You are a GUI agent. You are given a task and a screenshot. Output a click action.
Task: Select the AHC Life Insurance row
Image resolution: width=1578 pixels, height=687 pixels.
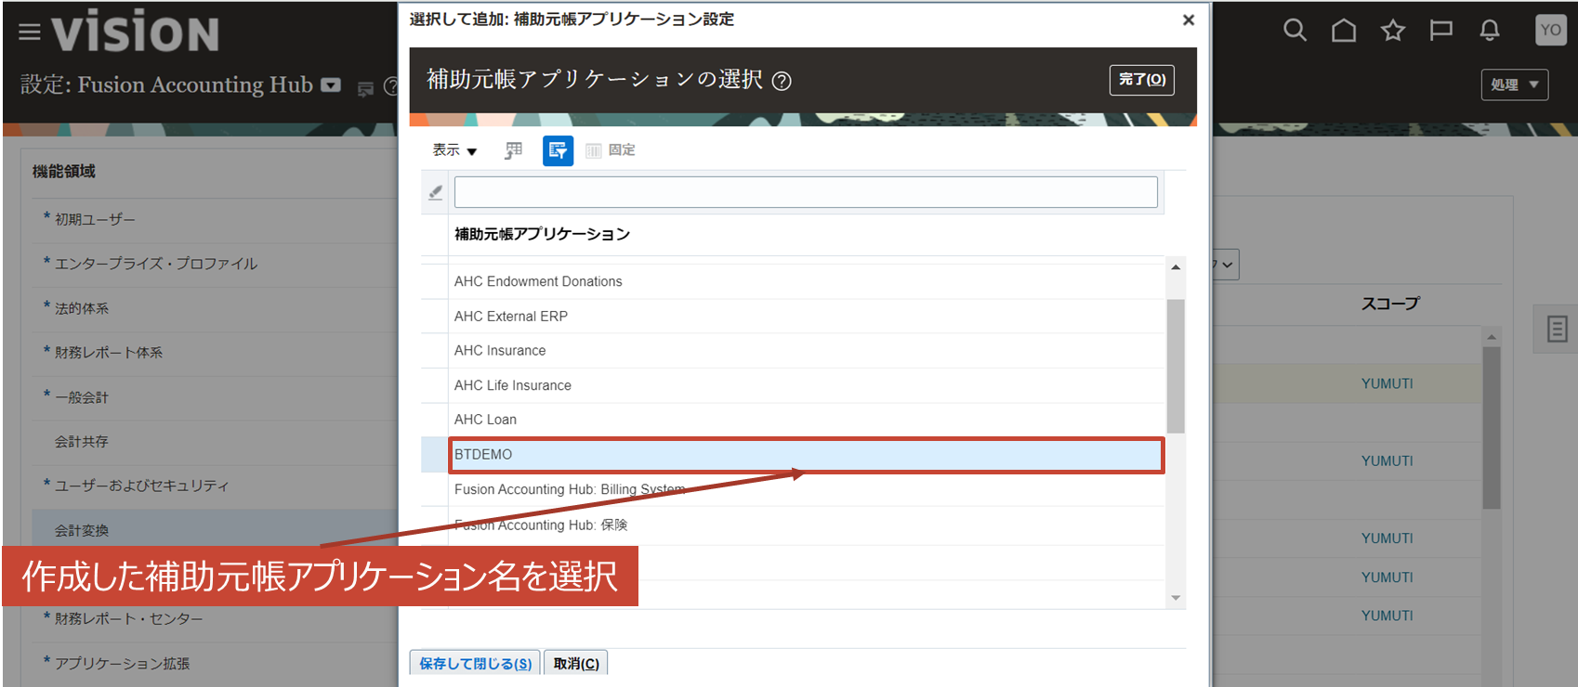[x=805, y=385]
